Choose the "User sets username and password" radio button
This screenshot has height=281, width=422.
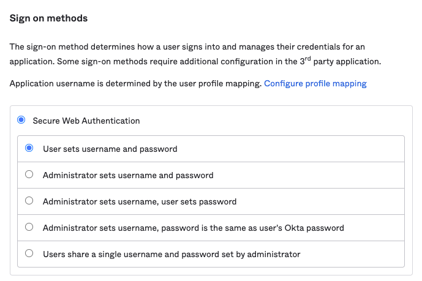click(x=29, y=149)
